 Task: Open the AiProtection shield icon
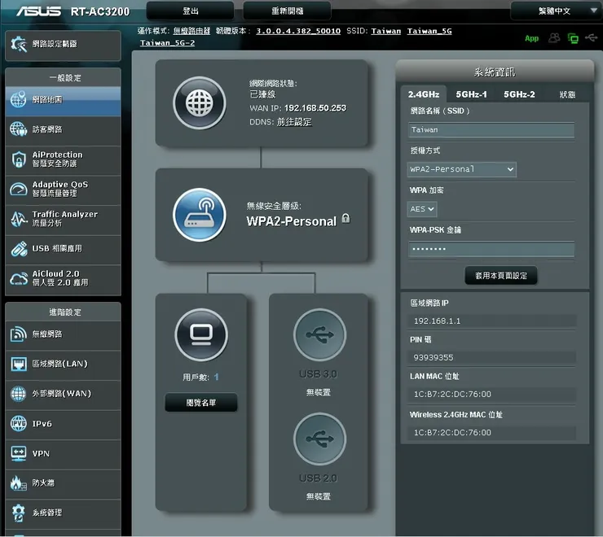pyautogui.click(x=19, y=159)
